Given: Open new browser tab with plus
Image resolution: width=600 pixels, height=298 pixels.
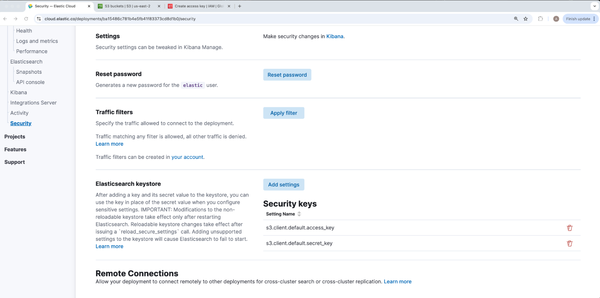Looking at the screenshot, I should click(x=240, y=6).
